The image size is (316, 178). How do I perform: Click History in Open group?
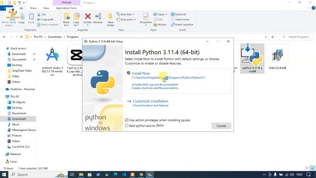point(160,24)
